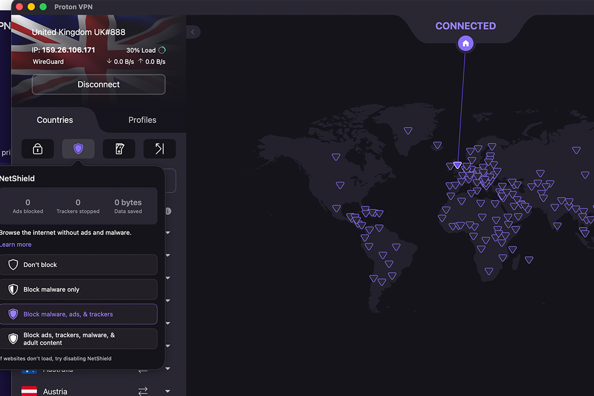Image resolution: width=594 pixels, height=396 pixels.
Task: Select the Iceland server marker on map
Action: click(x=438, y=145)
